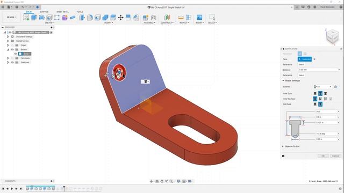The image size is (344, 193).
Task: Click the Orbit icon in navigation bar
Action: 152,181
